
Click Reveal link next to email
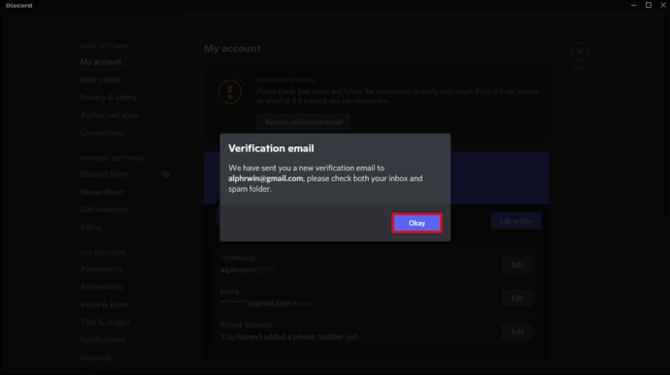coord(303,303)
